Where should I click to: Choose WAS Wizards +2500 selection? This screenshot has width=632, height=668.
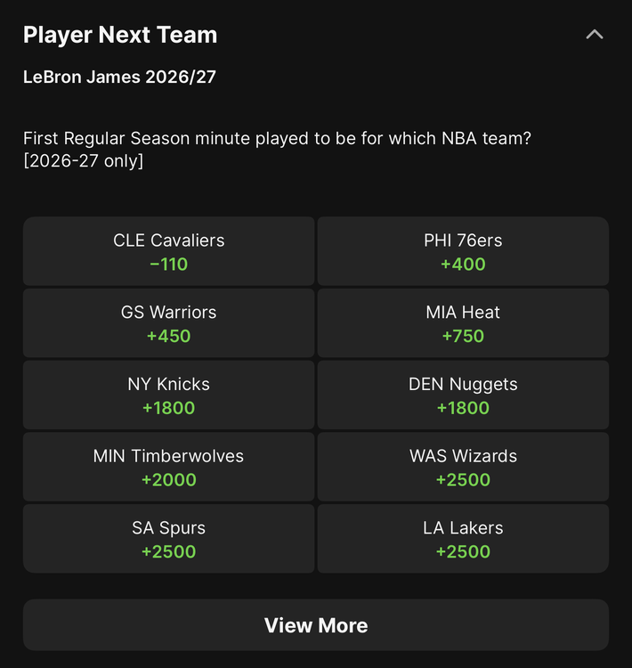[463, 467]
